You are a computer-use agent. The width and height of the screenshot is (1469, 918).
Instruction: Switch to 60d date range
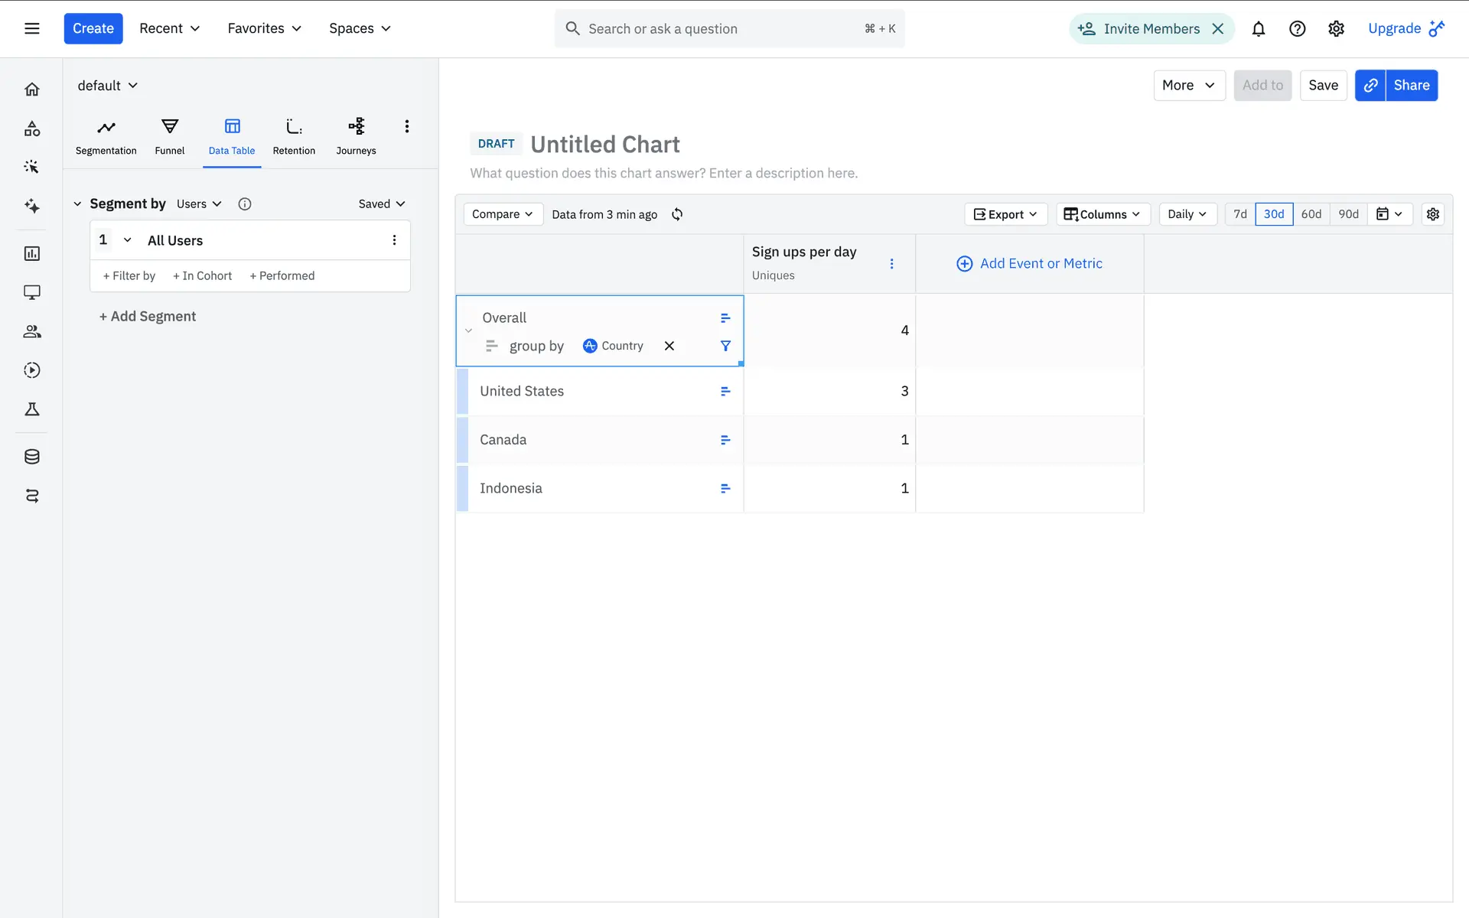click(1311, 214)
